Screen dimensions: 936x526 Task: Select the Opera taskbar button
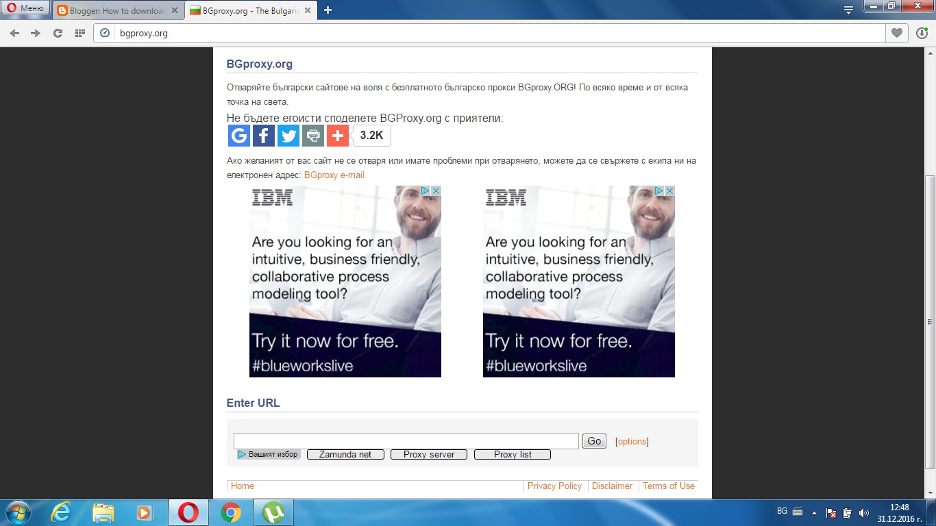click(x=188, y=512)
